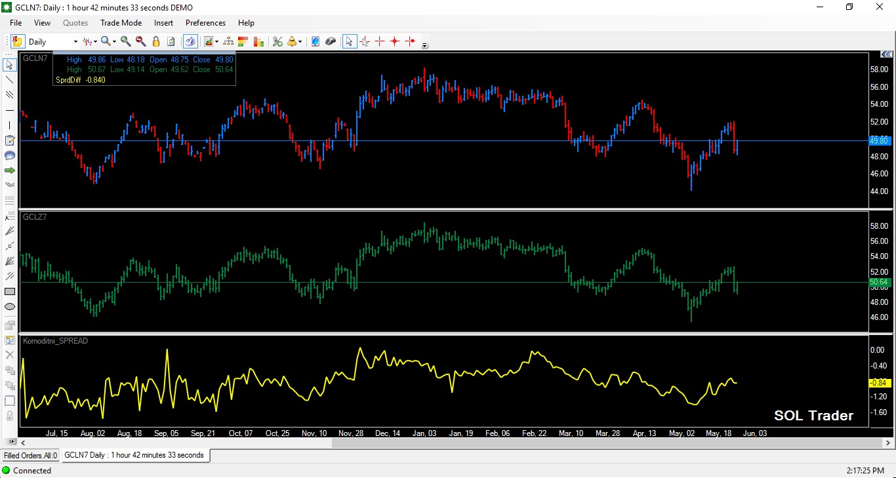Screen dimensions: 896x478
Task: Select the vertical line drawing tool
Action: click(10, 125)
